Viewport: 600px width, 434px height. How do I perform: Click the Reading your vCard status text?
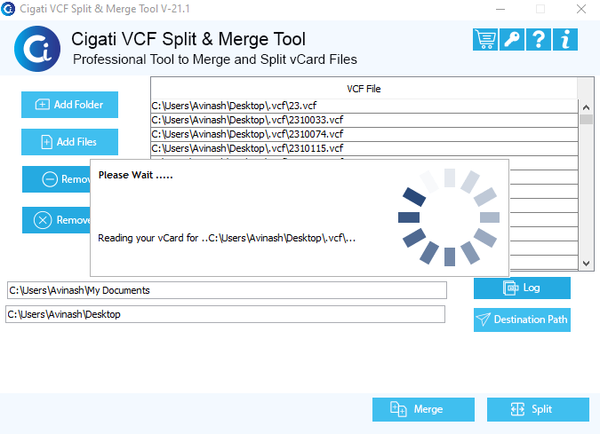[x=227, y=238]
